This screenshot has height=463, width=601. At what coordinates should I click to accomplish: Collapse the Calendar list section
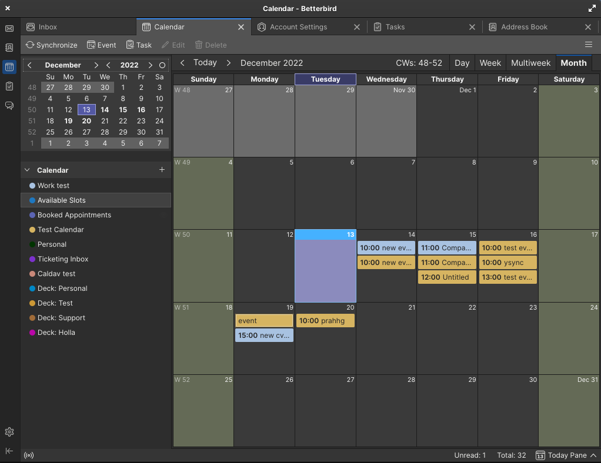27,170
